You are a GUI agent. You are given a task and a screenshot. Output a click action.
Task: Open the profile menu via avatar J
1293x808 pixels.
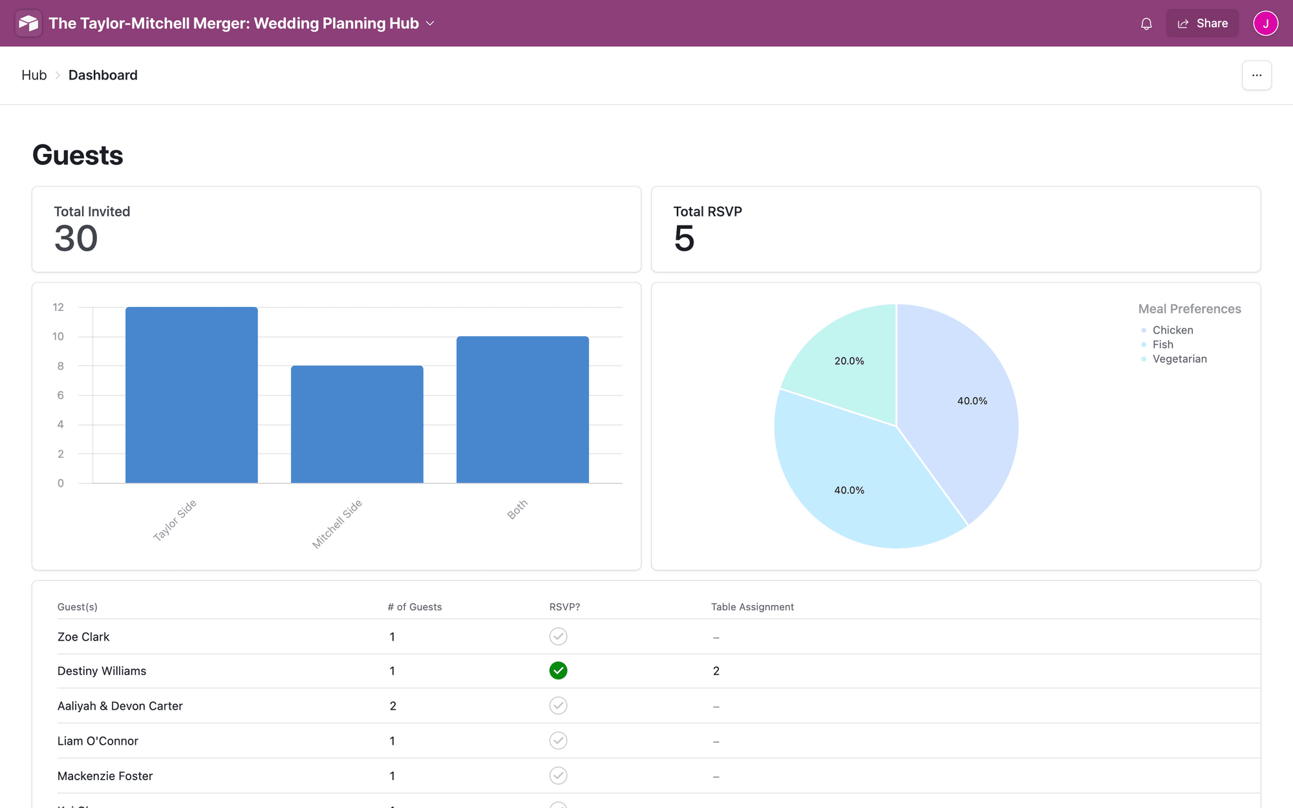pos(1265,23)
